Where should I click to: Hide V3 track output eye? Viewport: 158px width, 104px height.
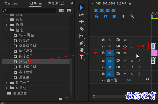pyautogui.click(x=125, y=40)
